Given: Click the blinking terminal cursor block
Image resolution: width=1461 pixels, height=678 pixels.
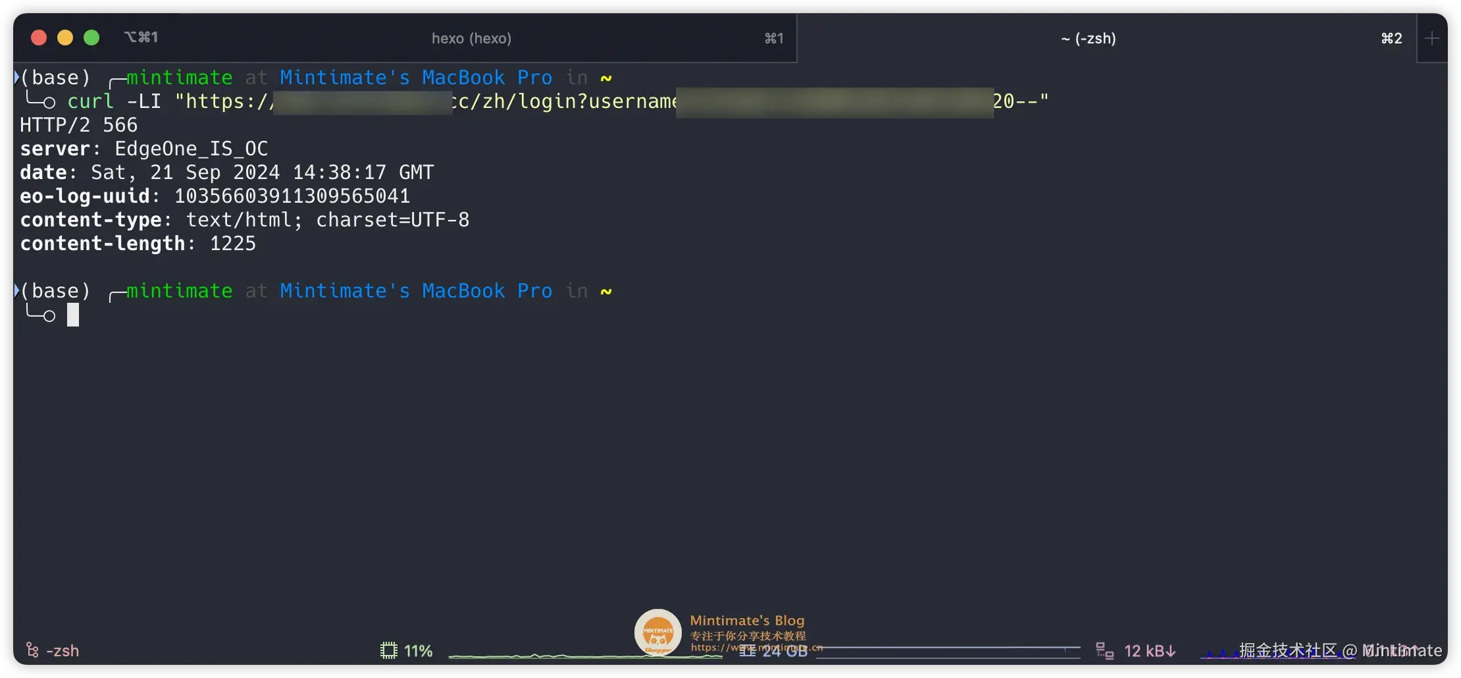Looking at the screenshot, I should point(74,315).
